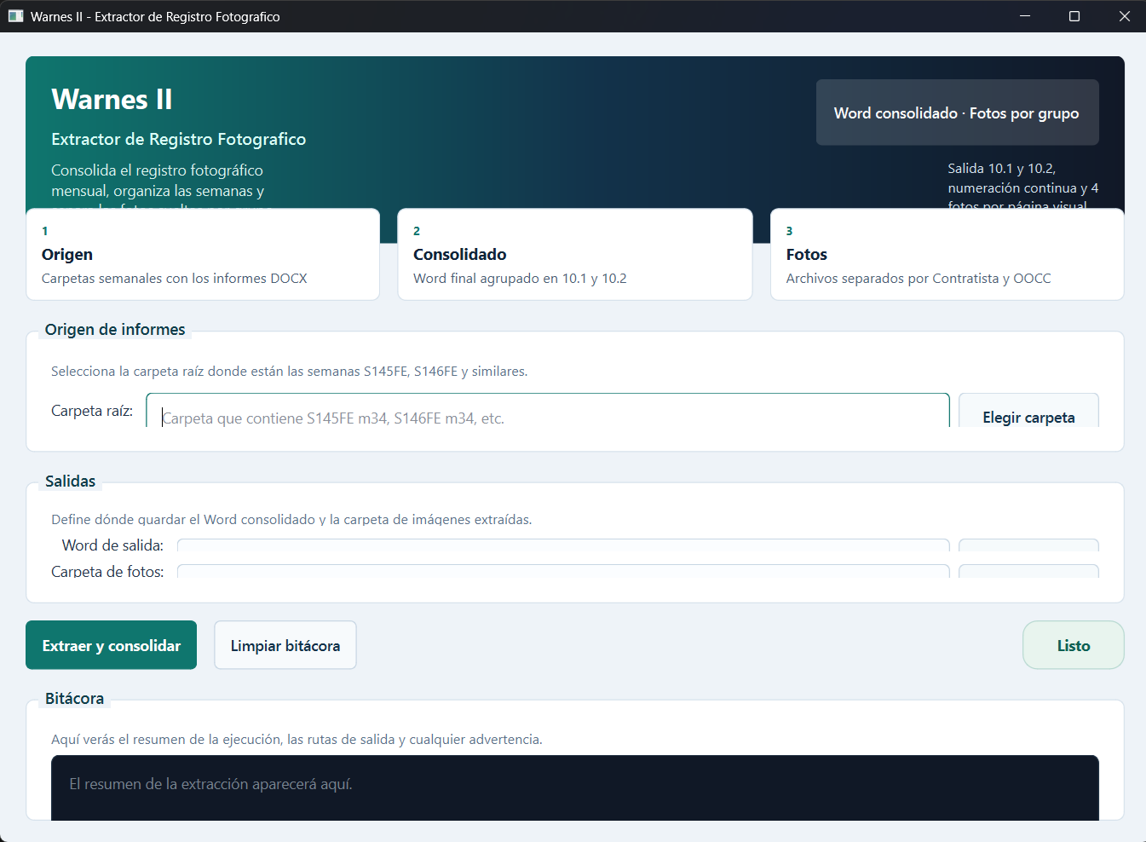Close the Warnes II window

pyautogui.click(x=1124, y=16)
